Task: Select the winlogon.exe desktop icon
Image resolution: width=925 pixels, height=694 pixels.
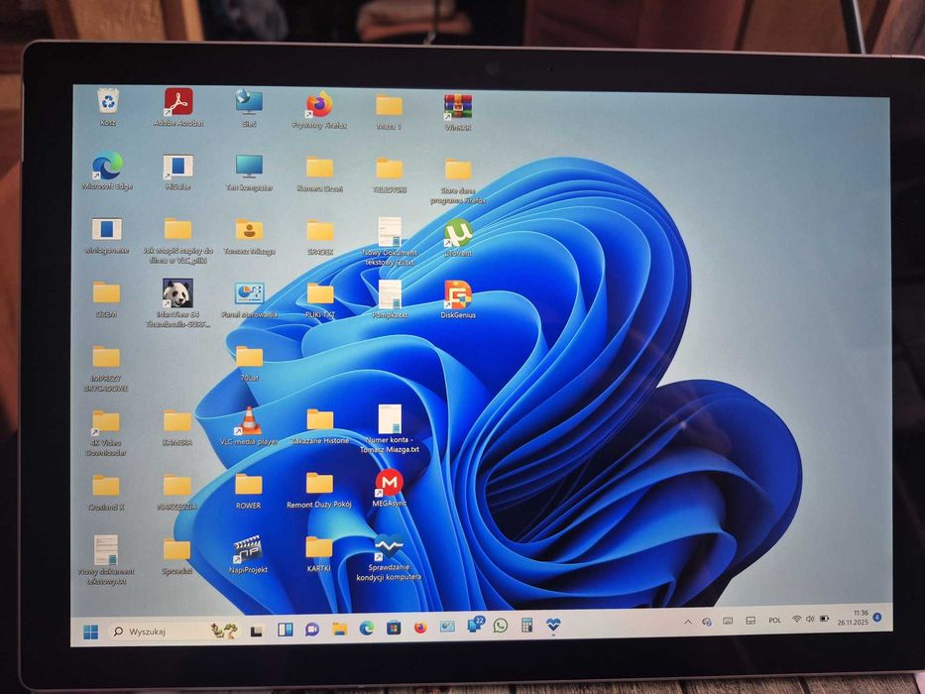Action: pos(107,235)
